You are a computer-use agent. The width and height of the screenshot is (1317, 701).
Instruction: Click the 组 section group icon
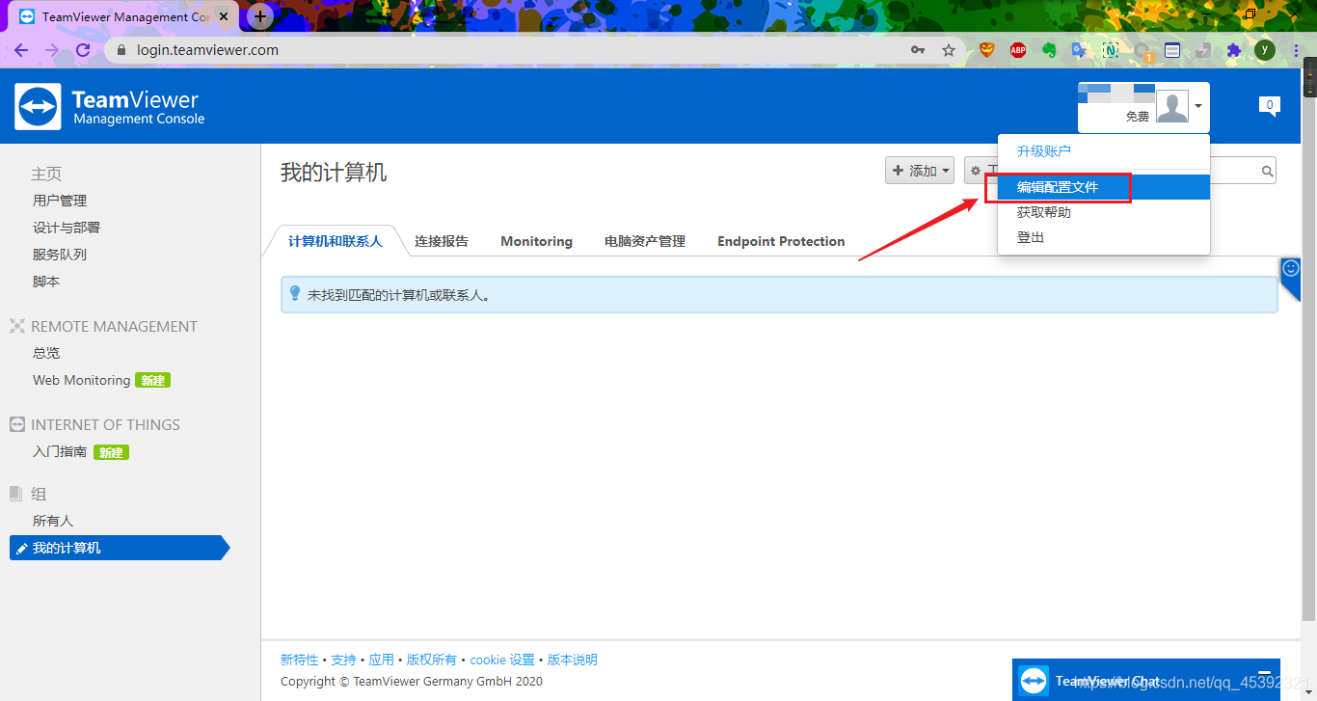15,494
